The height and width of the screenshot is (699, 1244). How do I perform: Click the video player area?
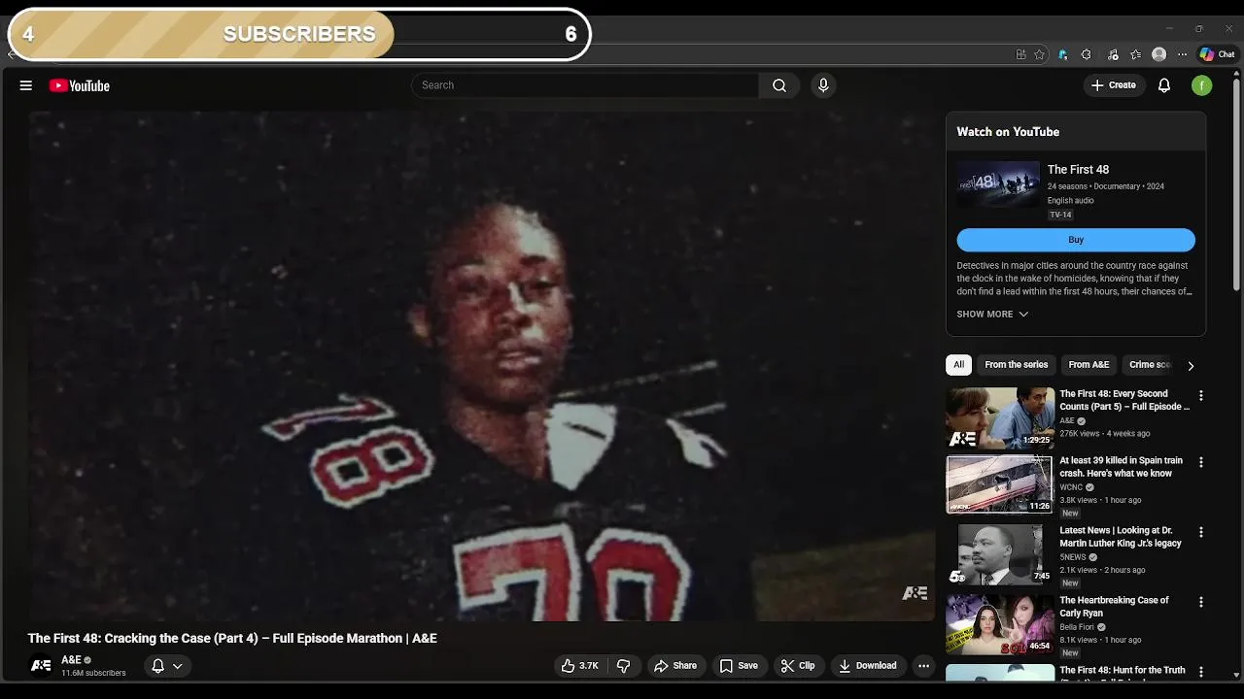(481, 366)
